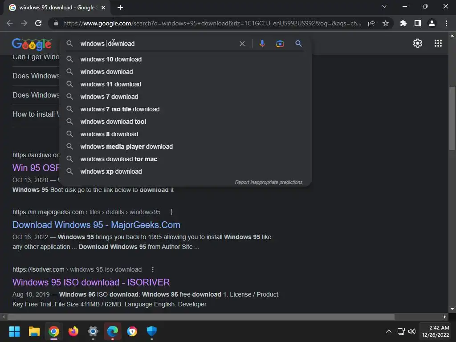Close the windows 95 download tab

pos(103,8)
